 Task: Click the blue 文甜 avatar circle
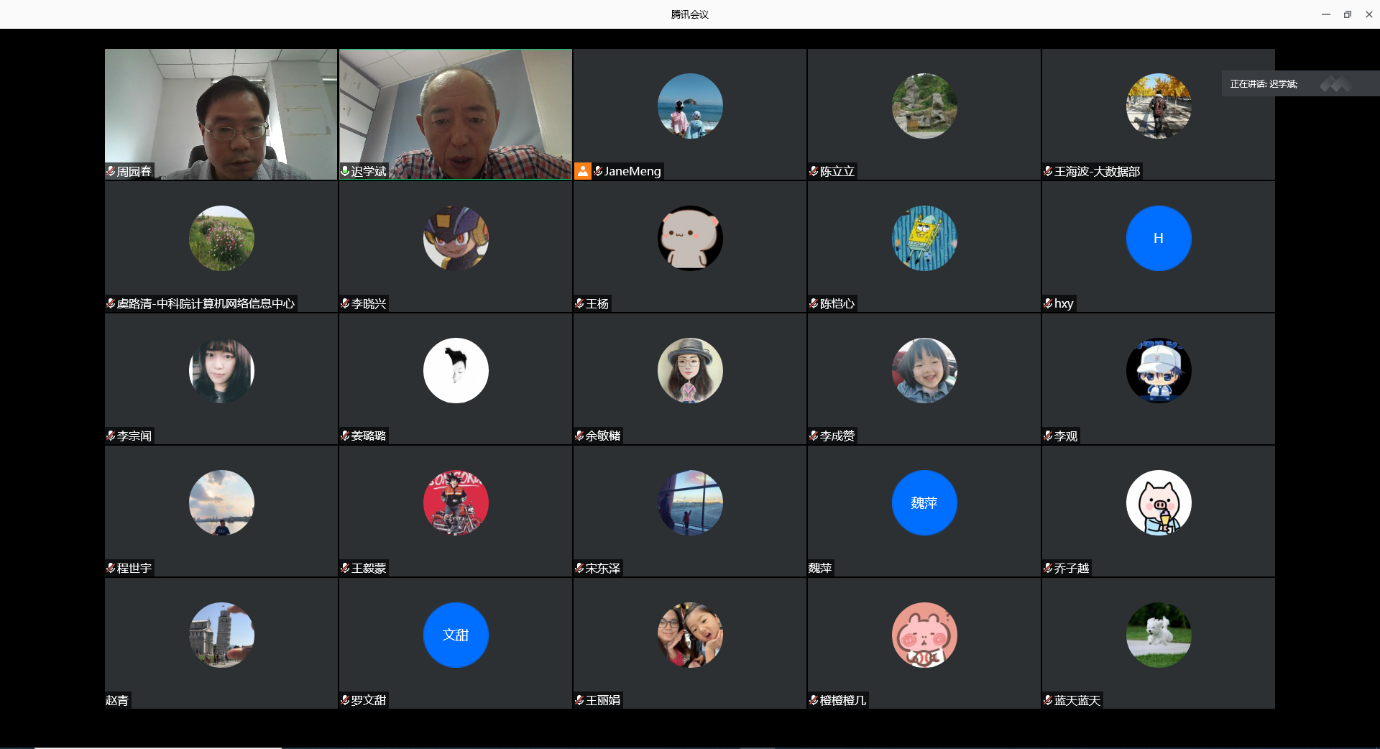tap(455, 635)
